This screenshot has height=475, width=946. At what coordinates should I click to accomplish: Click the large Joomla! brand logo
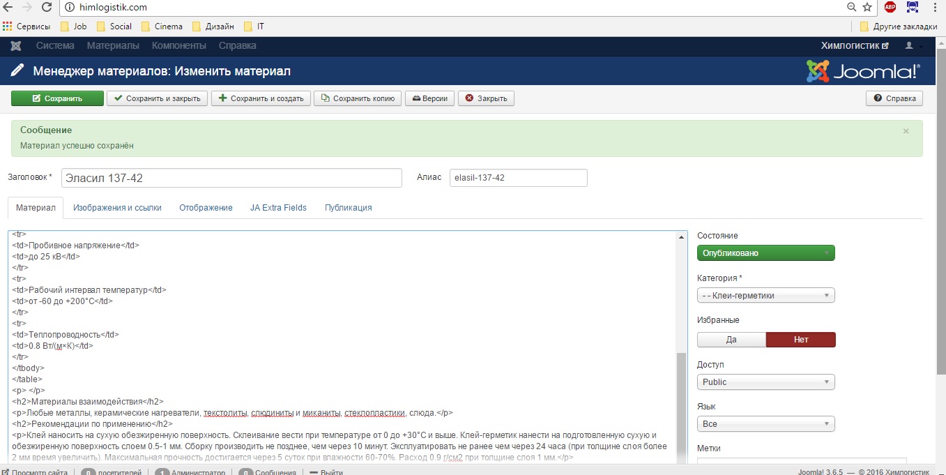coord(863,71)
